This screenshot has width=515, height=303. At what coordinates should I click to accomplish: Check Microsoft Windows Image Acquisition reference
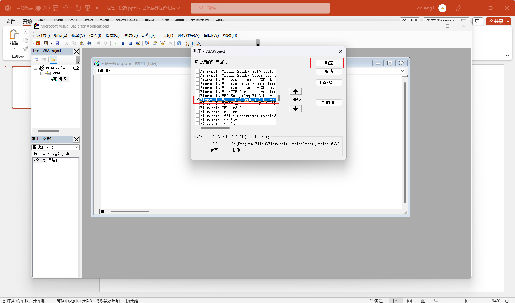[x=198, y=84]
